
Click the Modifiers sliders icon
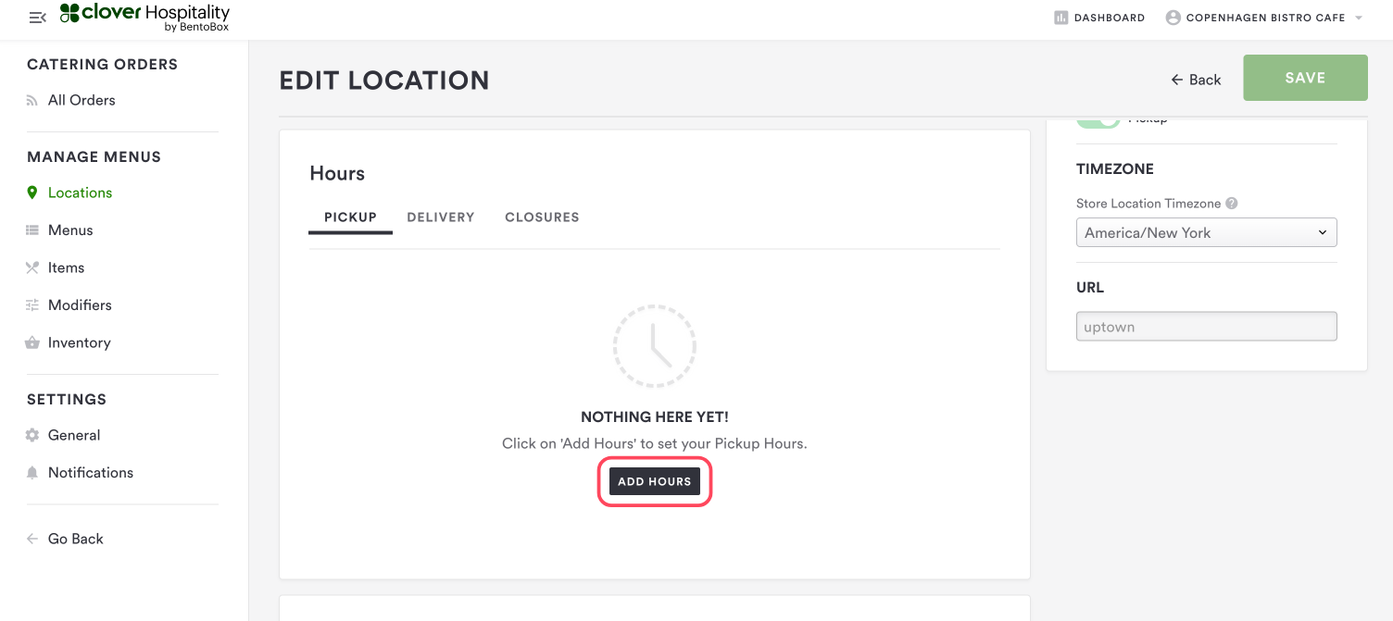coord(32,305)
